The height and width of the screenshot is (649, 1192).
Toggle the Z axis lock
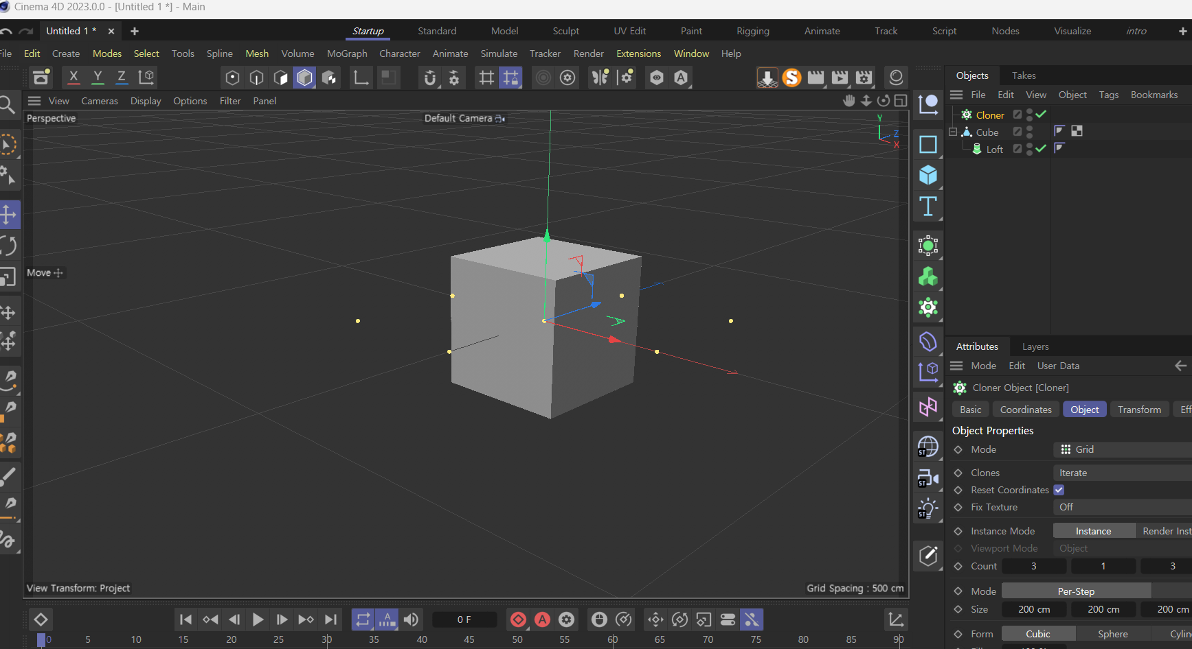pyautogui.click(x=122, y=78)
